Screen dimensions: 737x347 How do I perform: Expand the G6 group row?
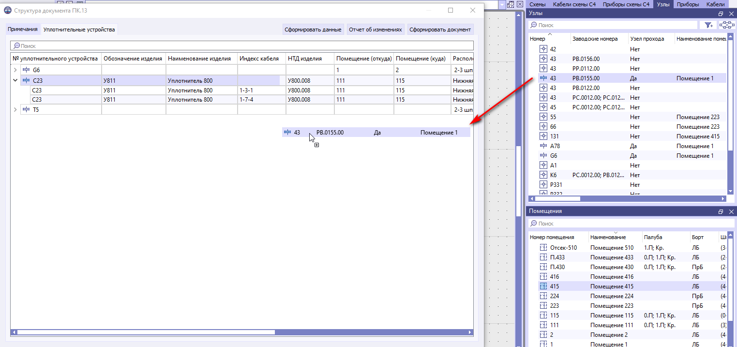[14, 69]
